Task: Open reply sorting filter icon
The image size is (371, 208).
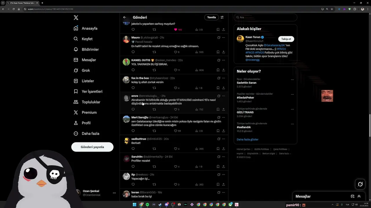Action: (222, 17)
